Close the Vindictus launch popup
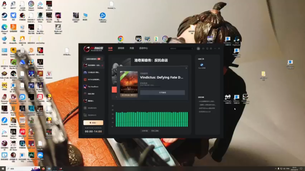Viewport: 305px width, 171px height. (186, 68)
